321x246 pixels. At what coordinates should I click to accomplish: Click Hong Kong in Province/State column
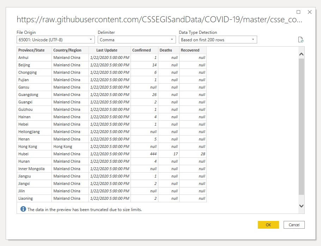(x=34, y=146)
